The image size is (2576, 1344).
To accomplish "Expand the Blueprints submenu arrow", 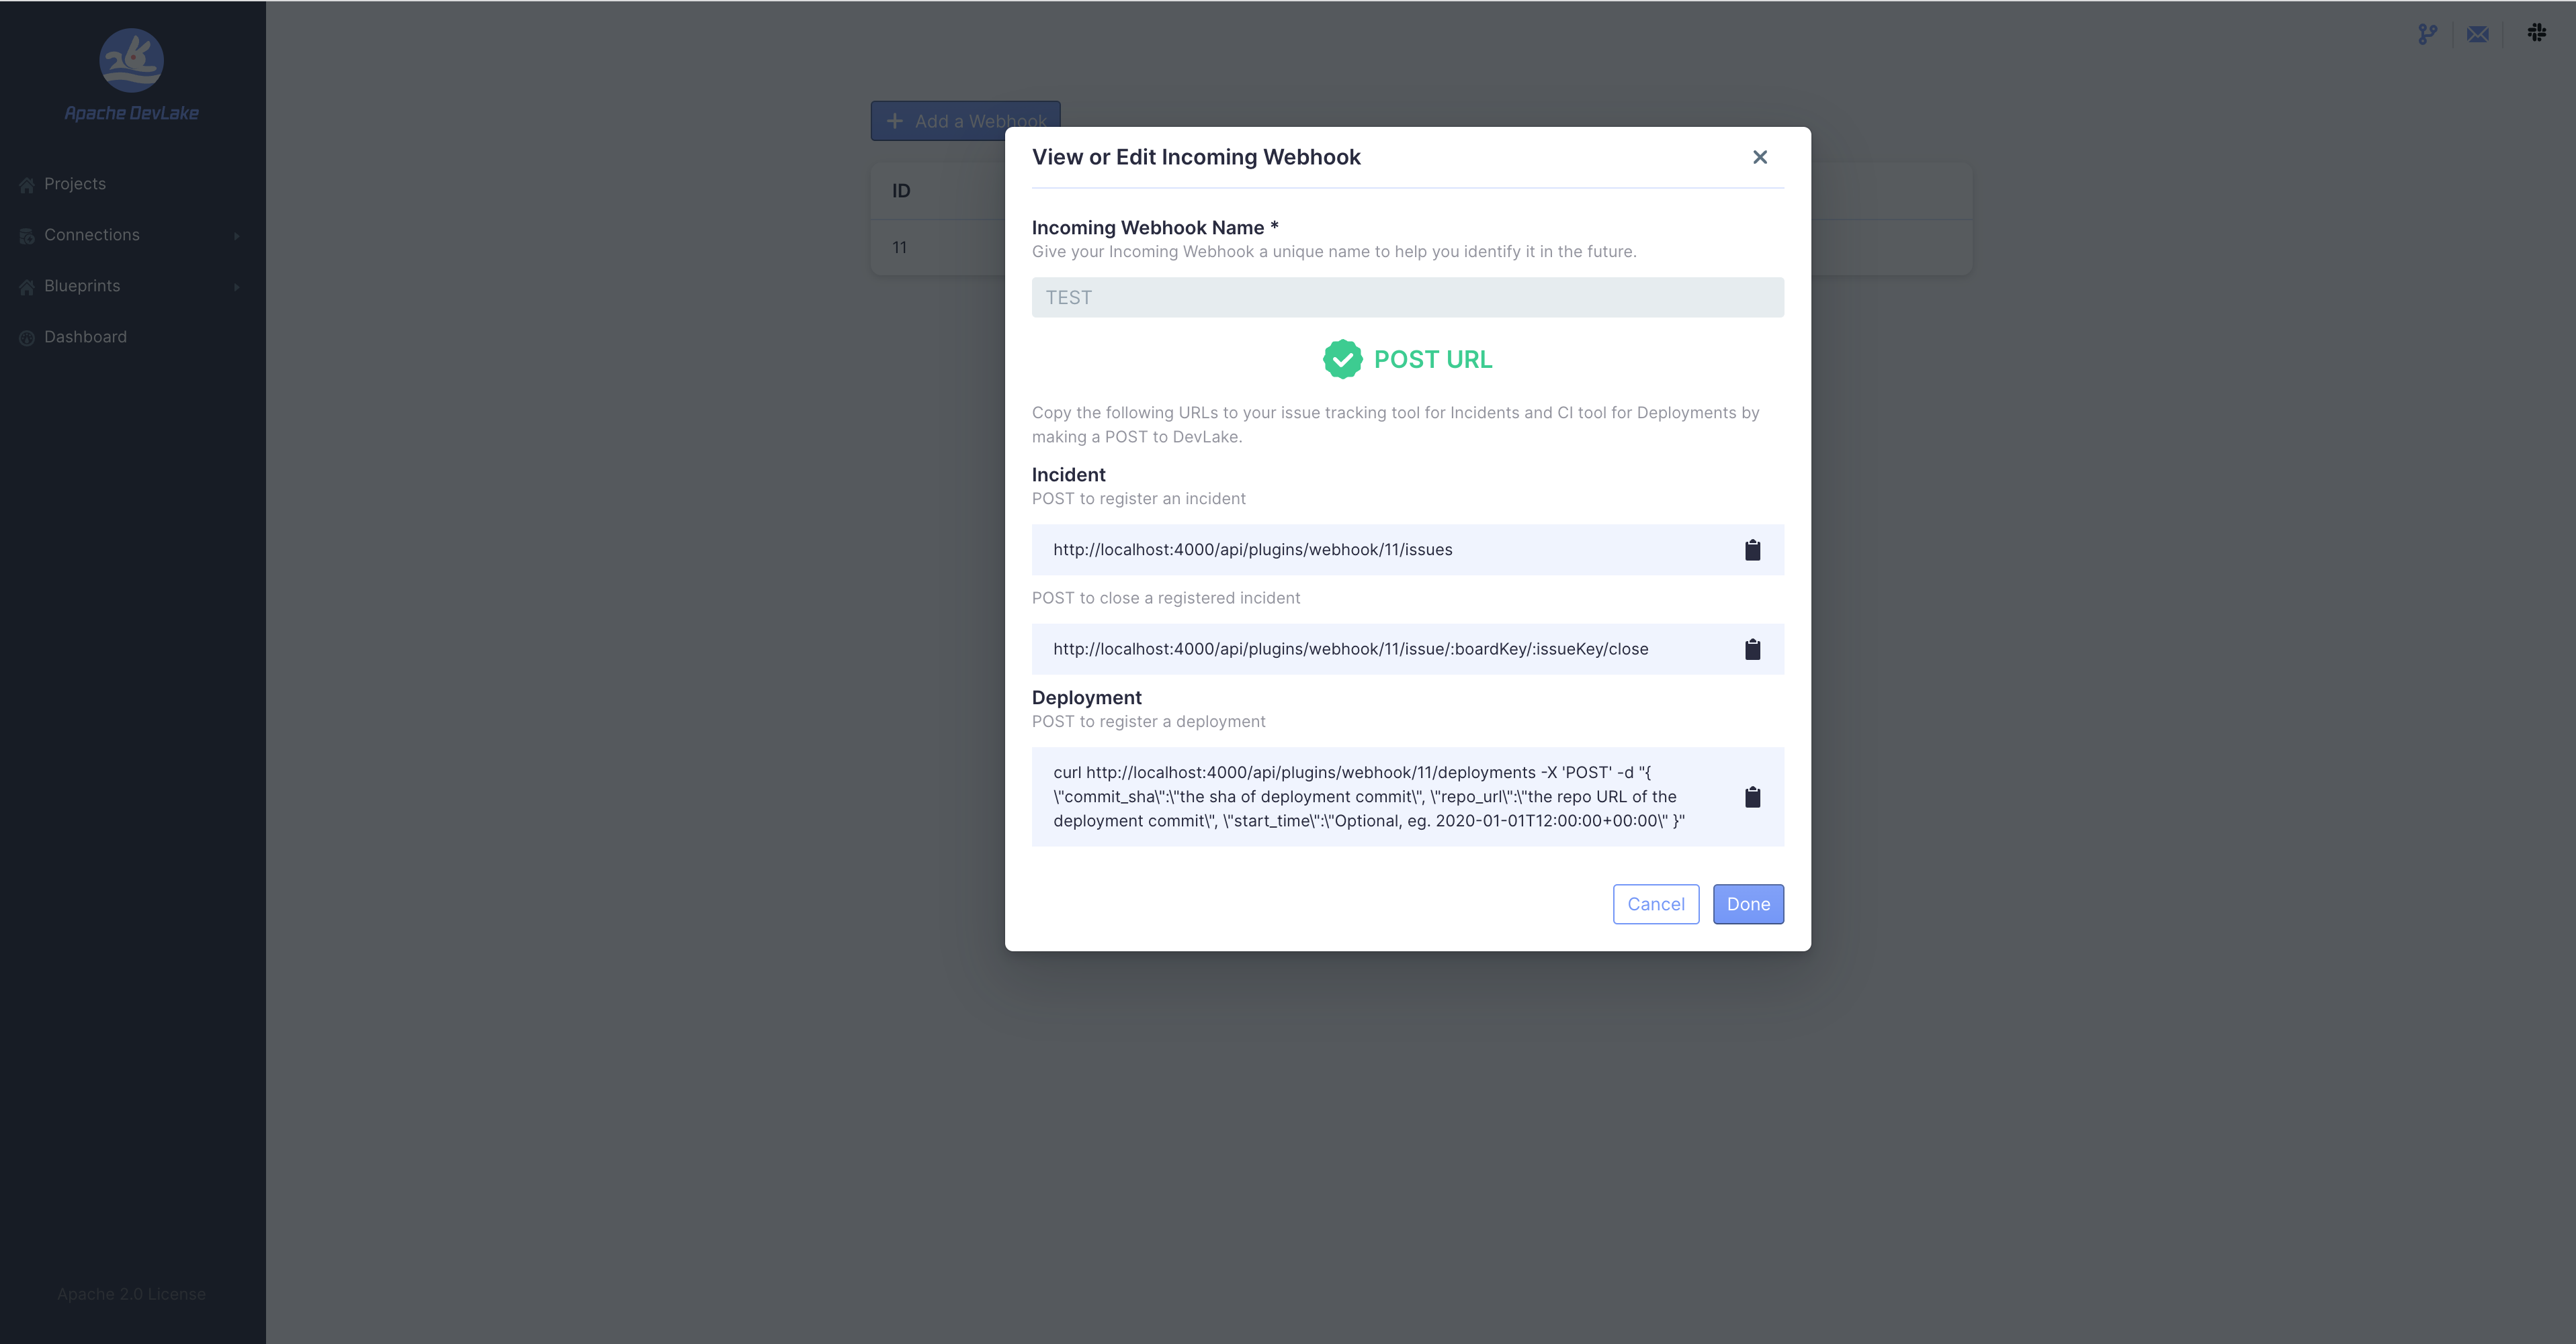I will click(x=237, y=287).
